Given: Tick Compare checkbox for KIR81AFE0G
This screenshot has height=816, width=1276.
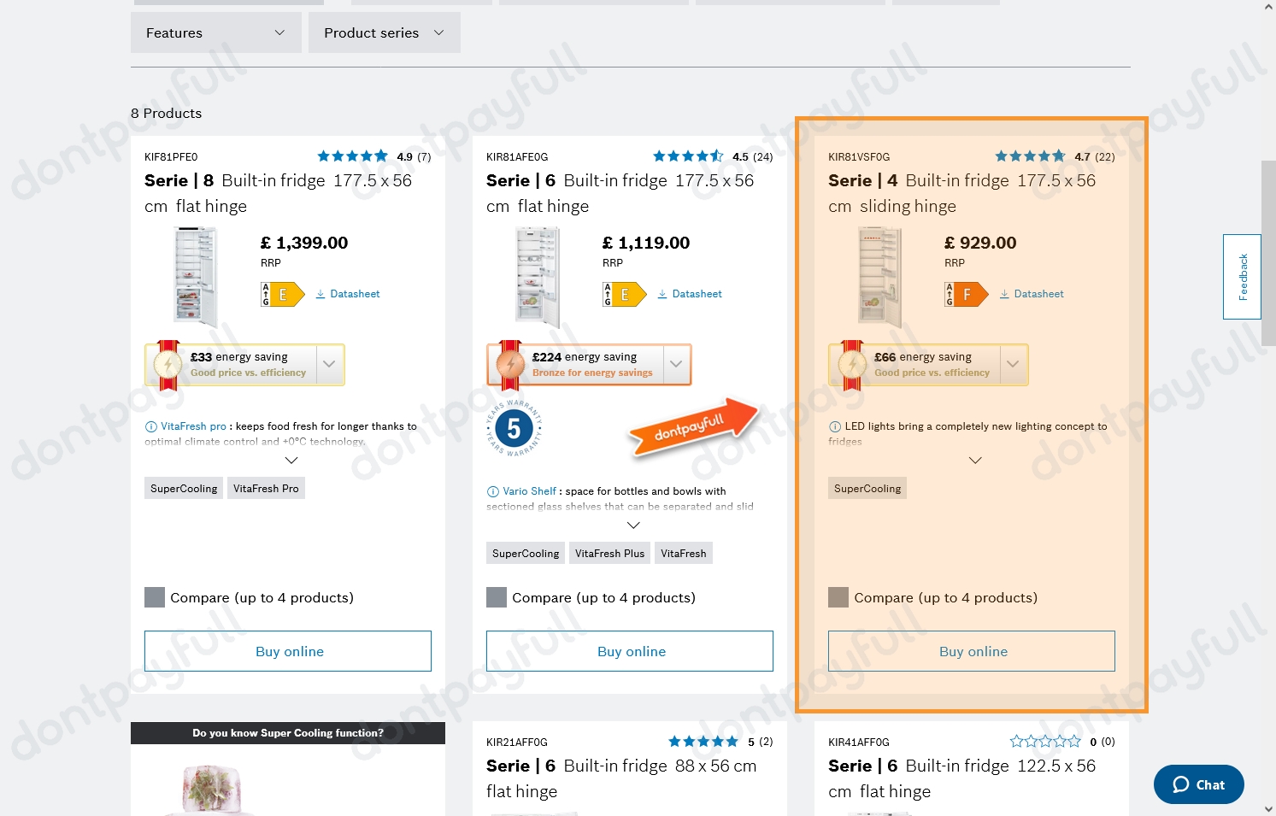Looking at the screenshot, I should [497, 597].
